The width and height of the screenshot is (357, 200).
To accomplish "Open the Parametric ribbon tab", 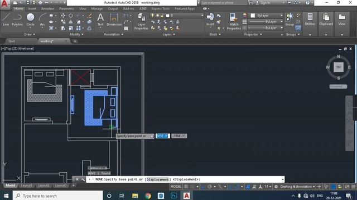I will (66, 9).
